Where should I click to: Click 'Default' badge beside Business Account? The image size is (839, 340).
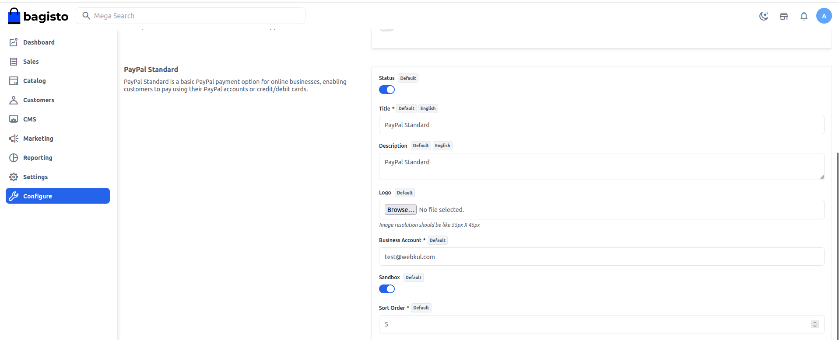pos(437,240)
